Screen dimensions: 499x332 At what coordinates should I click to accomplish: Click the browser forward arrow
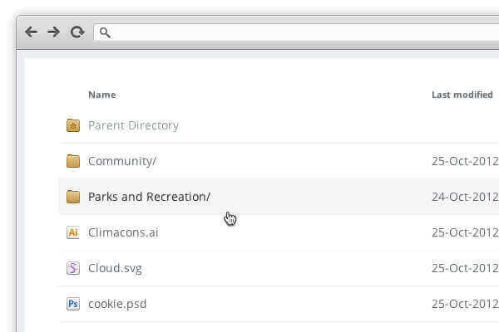pos(53,32)
